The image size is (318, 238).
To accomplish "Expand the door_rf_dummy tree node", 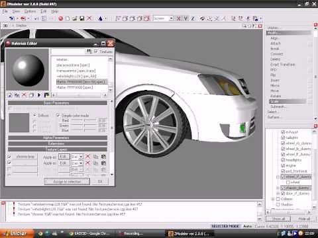I will pyautogui.click(x=278, y=194).
